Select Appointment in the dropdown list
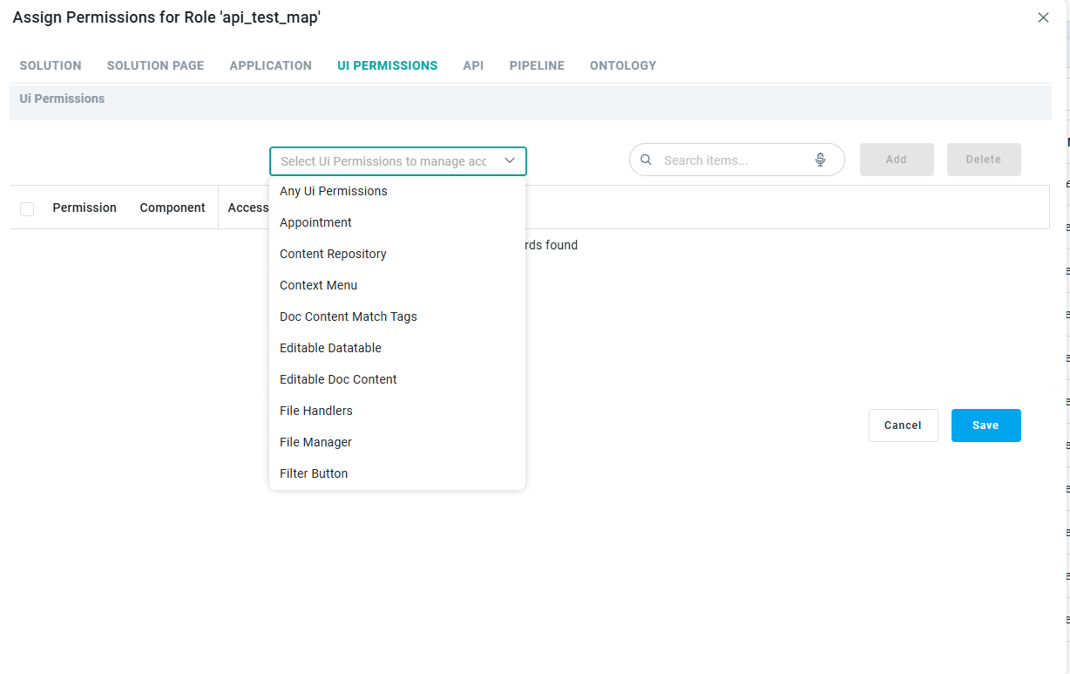The height and width of the screenshot is (674, 1070). [397, 222]
